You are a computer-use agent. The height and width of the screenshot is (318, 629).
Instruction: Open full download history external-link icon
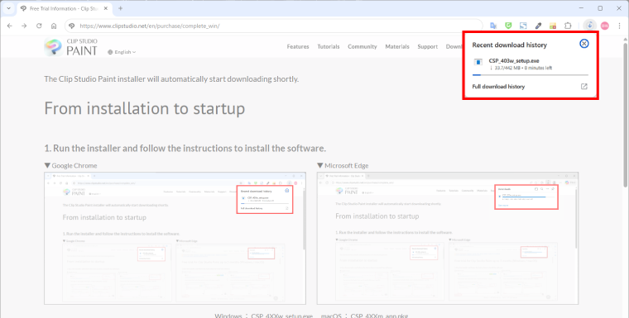point(584,86)
